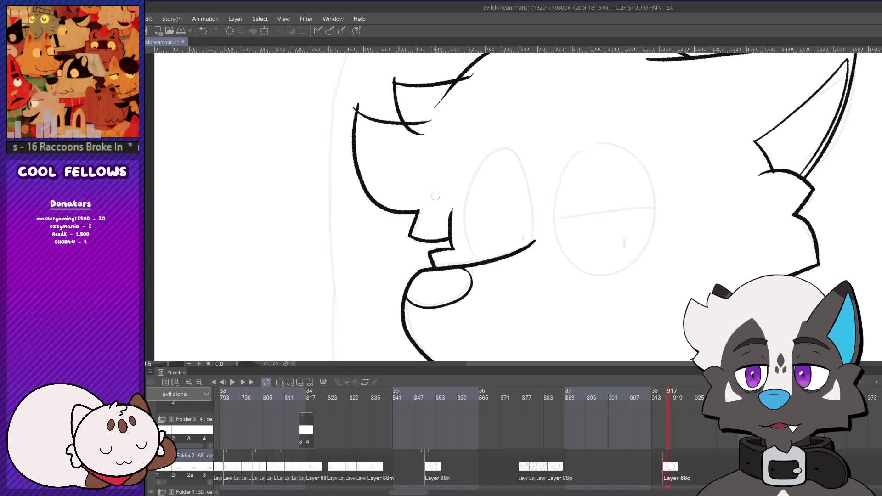Expand Folder 3 track plus icon

point(171,419)
